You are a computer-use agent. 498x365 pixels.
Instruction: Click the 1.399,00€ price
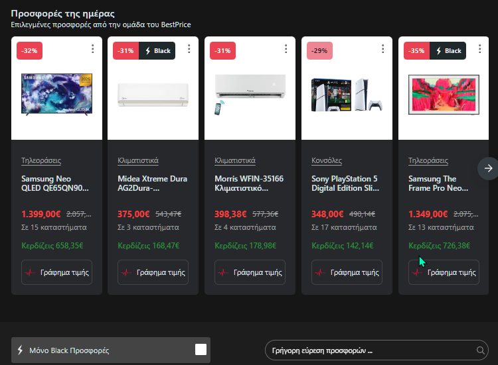[41, 214]
